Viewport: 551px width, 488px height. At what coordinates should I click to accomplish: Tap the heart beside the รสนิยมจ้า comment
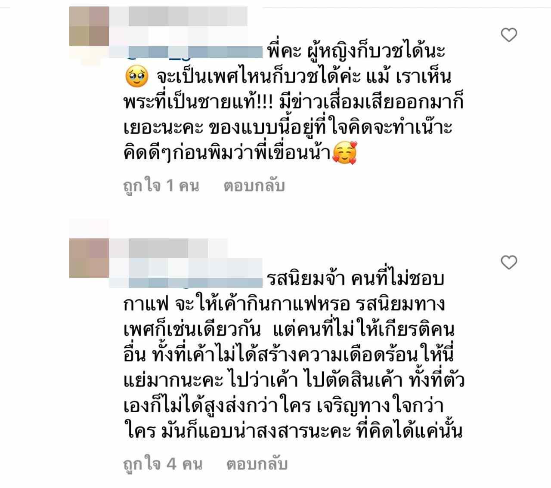coord(509,262)
